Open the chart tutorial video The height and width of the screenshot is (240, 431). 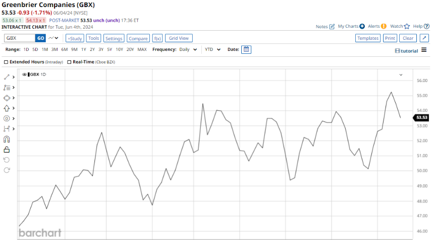(406, 51)
